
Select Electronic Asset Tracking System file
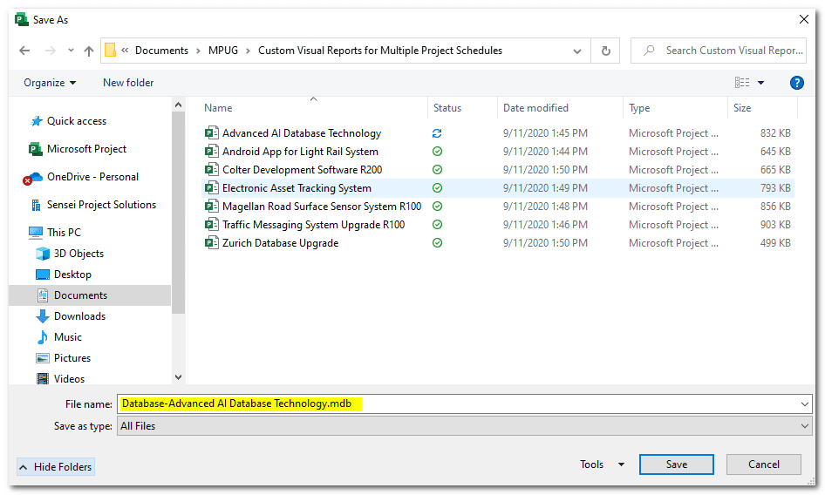[297, 188]
